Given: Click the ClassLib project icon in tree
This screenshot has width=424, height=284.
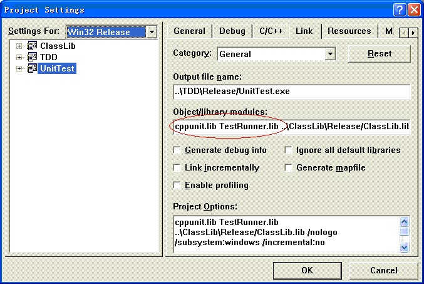Looking at the screenshot, I should pyautogui.click(x=32, y=46).
